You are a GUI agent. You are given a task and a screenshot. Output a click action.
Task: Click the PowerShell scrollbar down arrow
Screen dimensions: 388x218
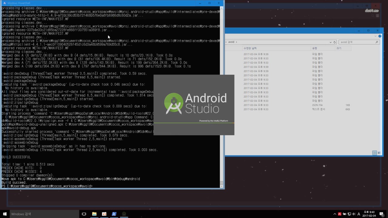click(x=222, y=186)
